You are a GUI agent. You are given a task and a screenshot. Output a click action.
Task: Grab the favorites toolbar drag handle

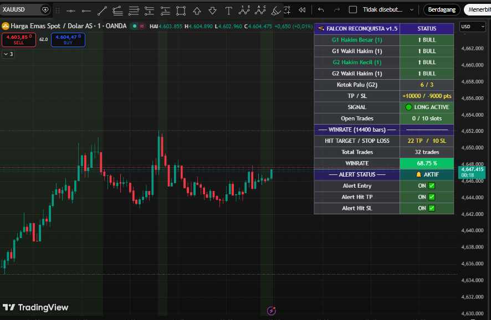click(x=58, y=11)
